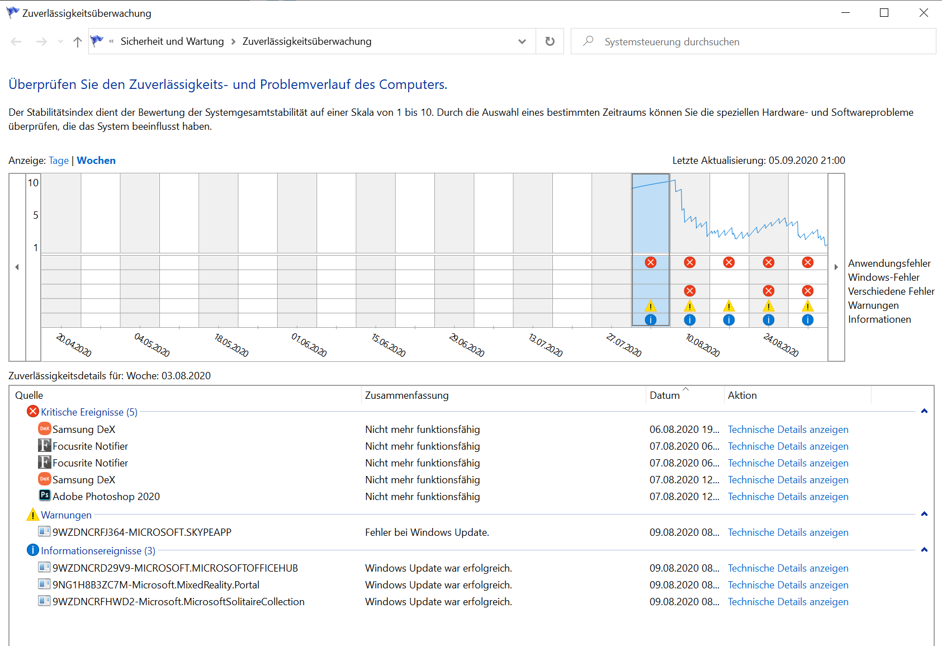Viewport: 942px width, 646px height.
Task: Click the Warnungen triangle for week 24.08.2020
Action: tap(769, 306)
